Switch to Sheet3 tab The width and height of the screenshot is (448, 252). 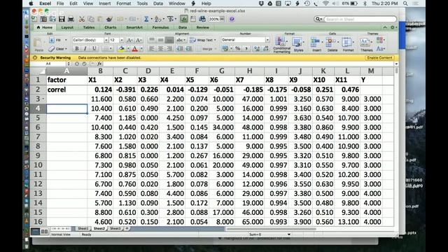tap(115, 229)
